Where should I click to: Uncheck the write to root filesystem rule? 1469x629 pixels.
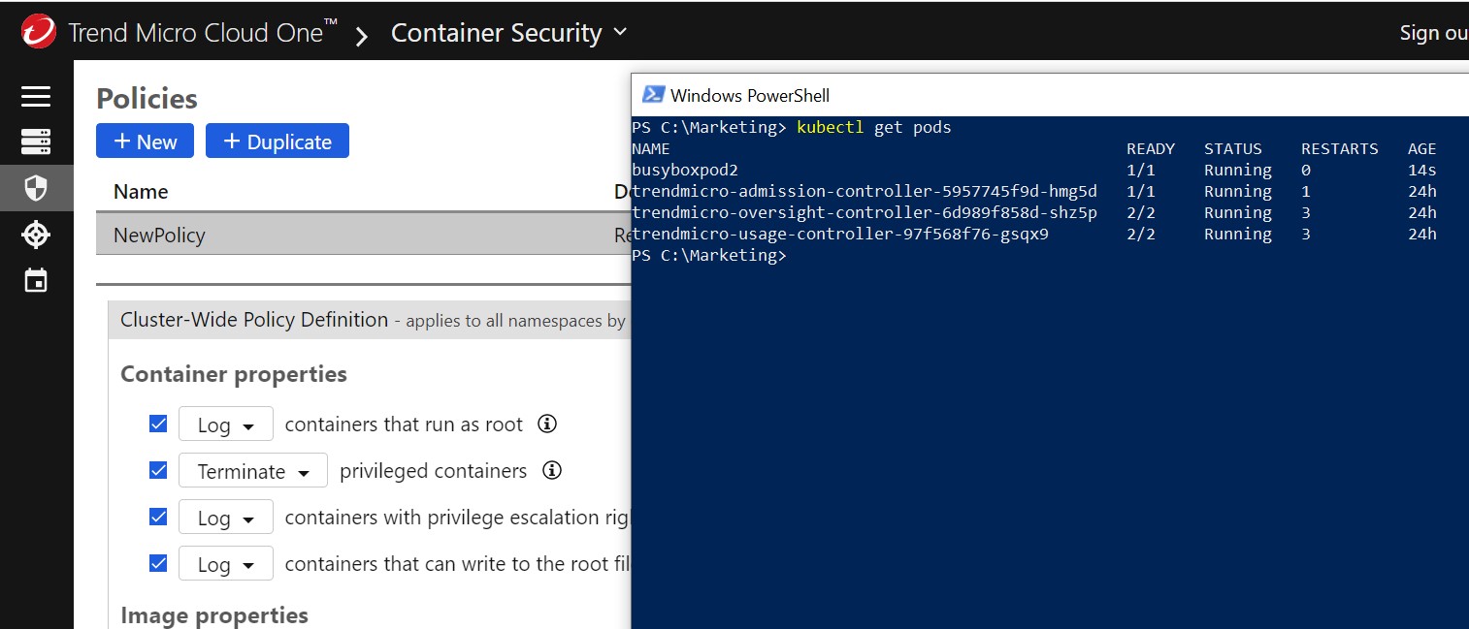click(x=158, y=563)
